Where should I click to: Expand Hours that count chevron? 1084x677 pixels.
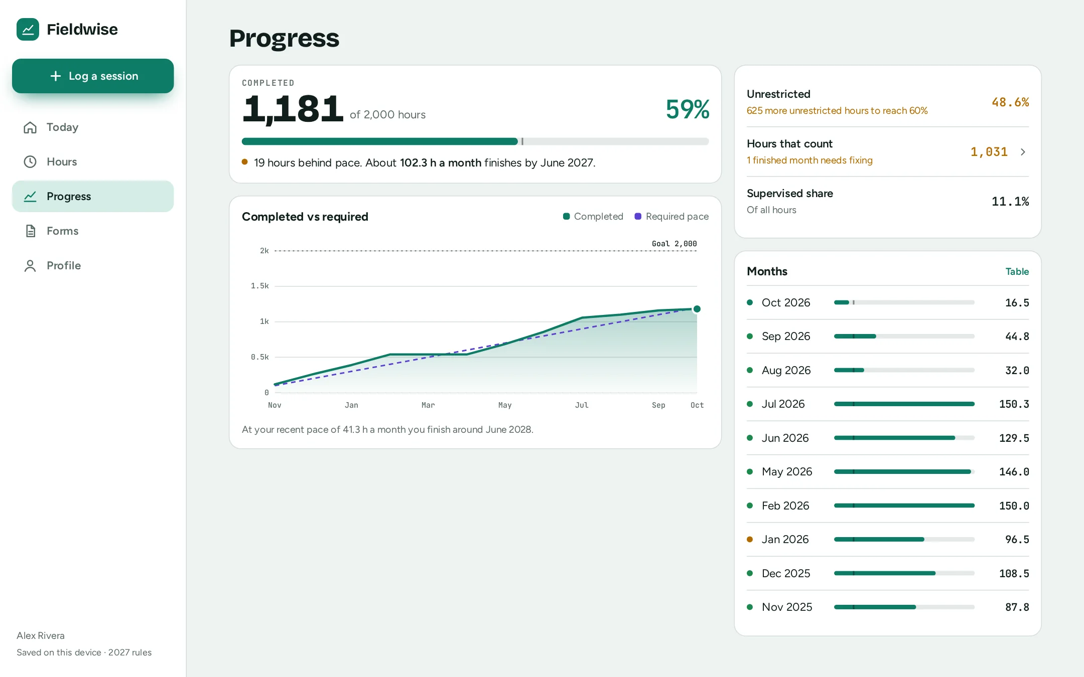pyautogui.click(x=1023, y=152)
